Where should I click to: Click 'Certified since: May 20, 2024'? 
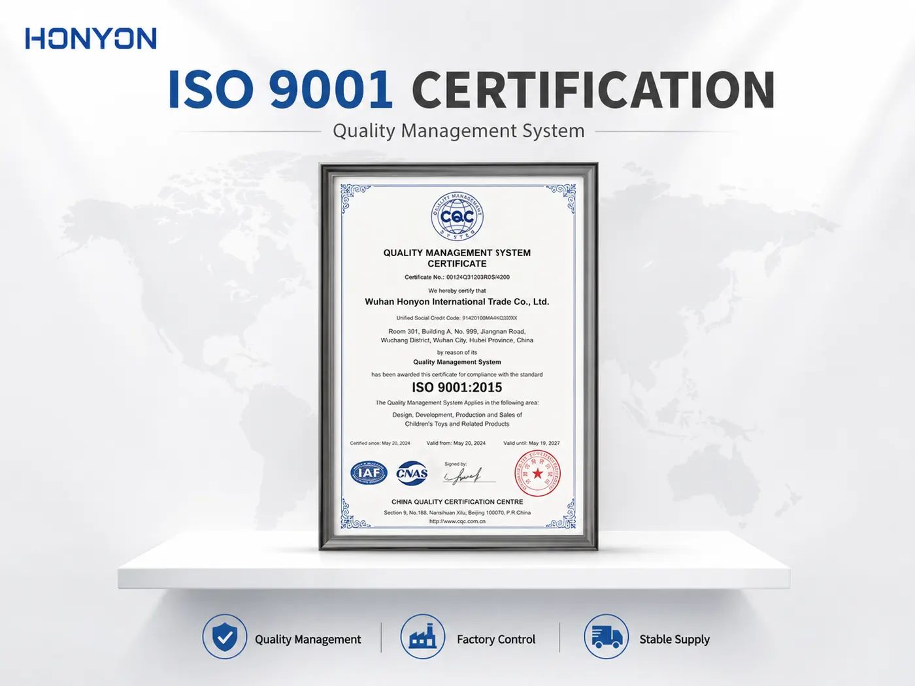click(x=380, y=443)
